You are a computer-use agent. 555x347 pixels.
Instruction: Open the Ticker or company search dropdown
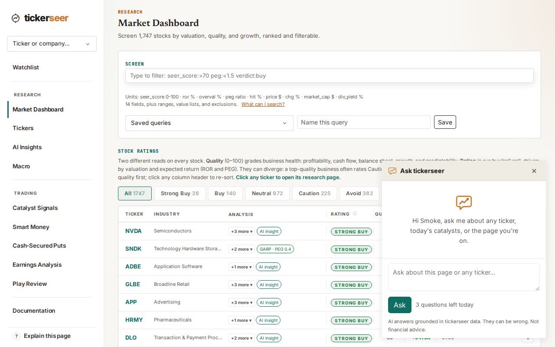52,44
